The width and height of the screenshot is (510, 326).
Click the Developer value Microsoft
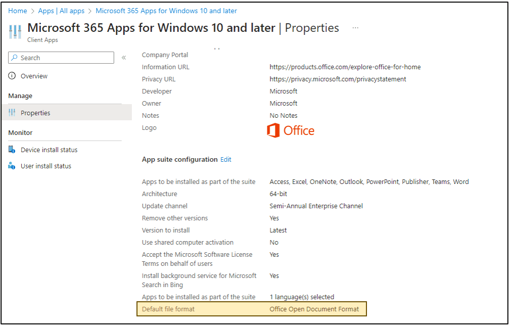(283, 91)
